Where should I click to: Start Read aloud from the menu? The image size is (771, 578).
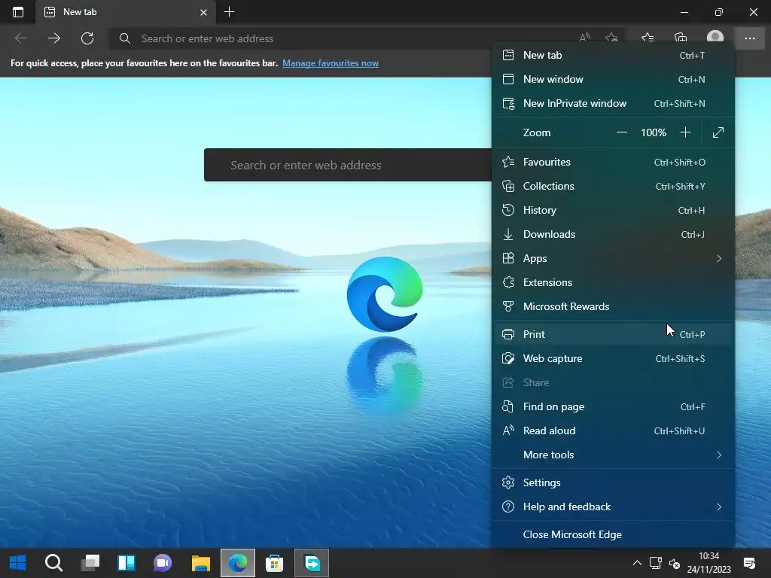[613, 430]
